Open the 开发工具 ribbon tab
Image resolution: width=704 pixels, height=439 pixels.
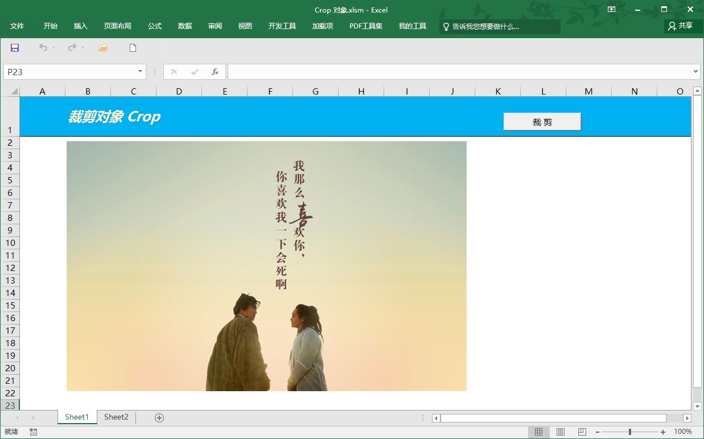pyautogui.click(x=282, y=26)
